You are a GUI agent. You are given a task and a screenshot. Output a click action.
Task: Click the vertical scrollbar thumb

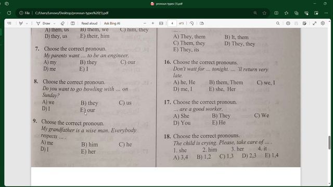coord(329,142)
